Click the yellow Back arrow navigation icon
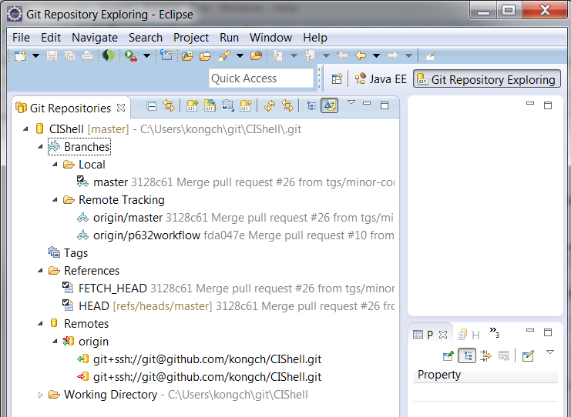Screen dimensions: 571x417 pos(360,55)
